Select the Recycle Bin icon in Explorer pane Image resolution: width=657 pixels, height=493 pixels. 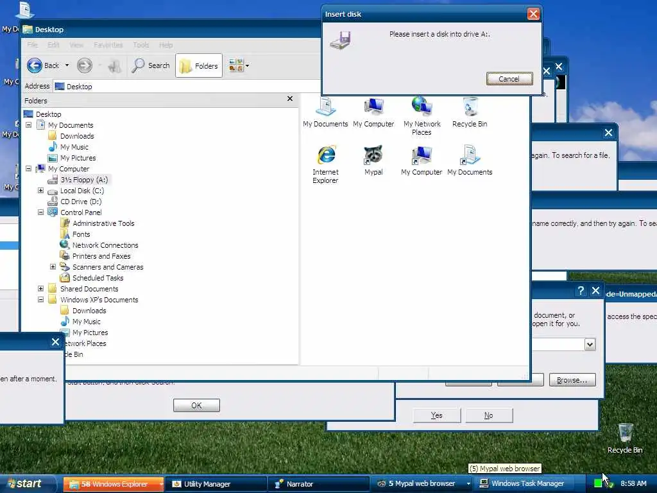click(x=470, y=112)
